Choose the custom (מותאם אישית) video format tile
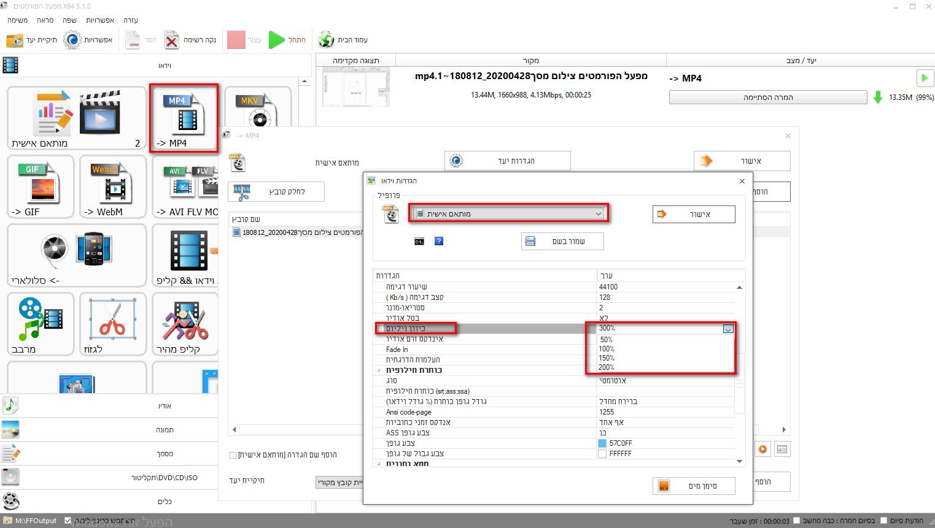The height and width of the screenshot is (528, 935). point(77,118)
